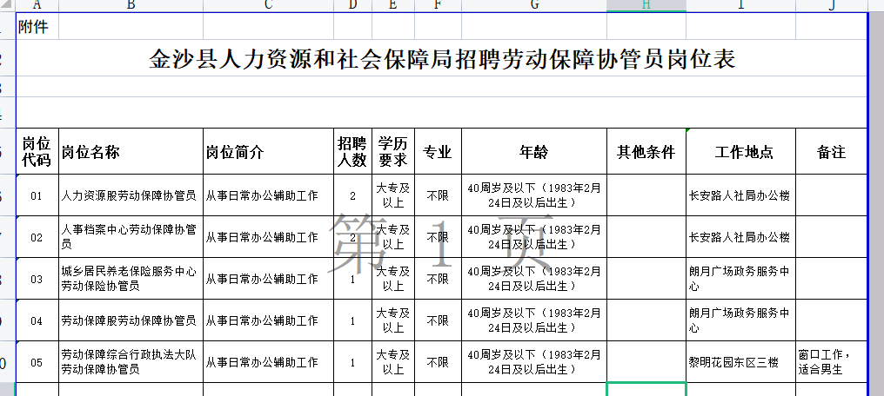Click the 年龄 header cell
The width and height of the screenshot is (884, 396).
[x=534, y=152]
